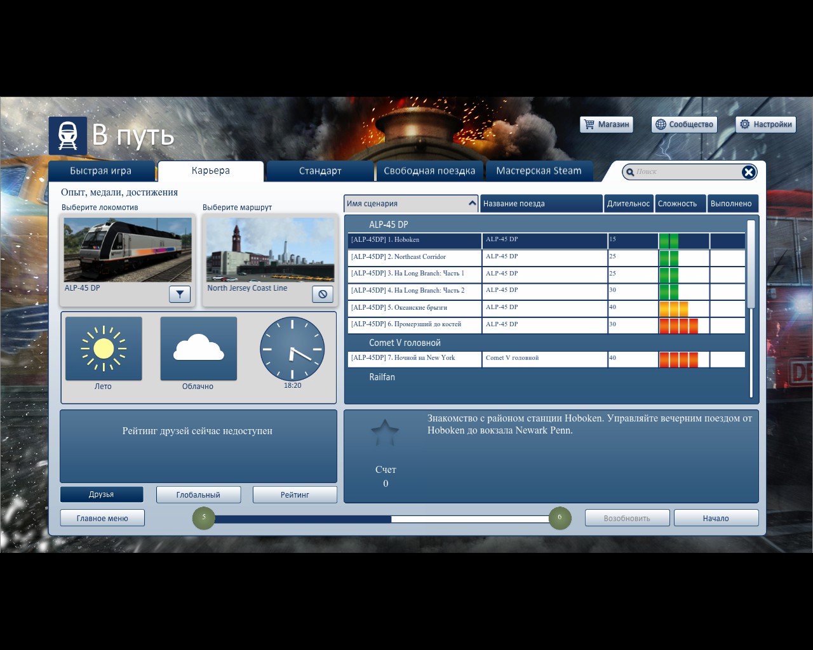Click level 5 badge on progress bar
Viewport: 813px width, 650px height.
coord(204,518)
